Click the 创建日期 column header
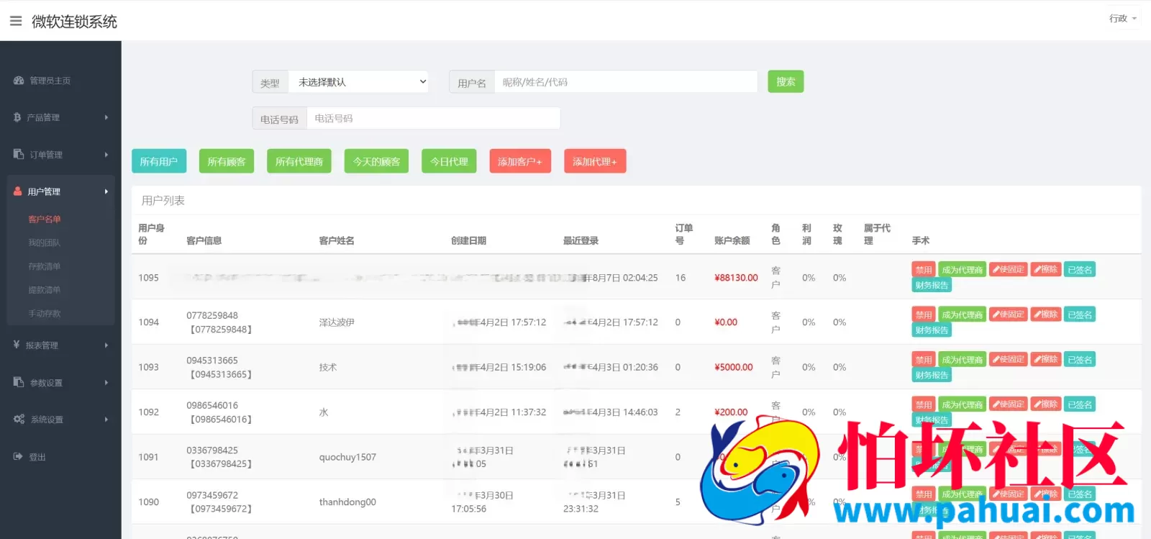This screenshot has width=1151, height=539. click(x=468, y=240)
